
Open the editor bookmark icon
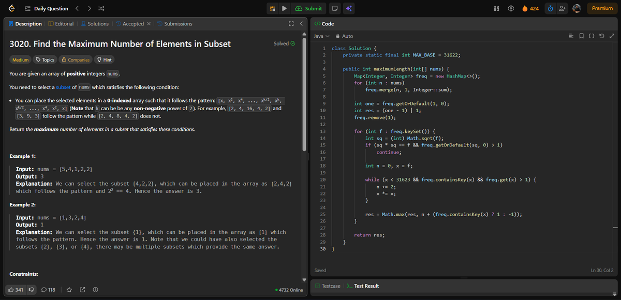click(582, 36)
